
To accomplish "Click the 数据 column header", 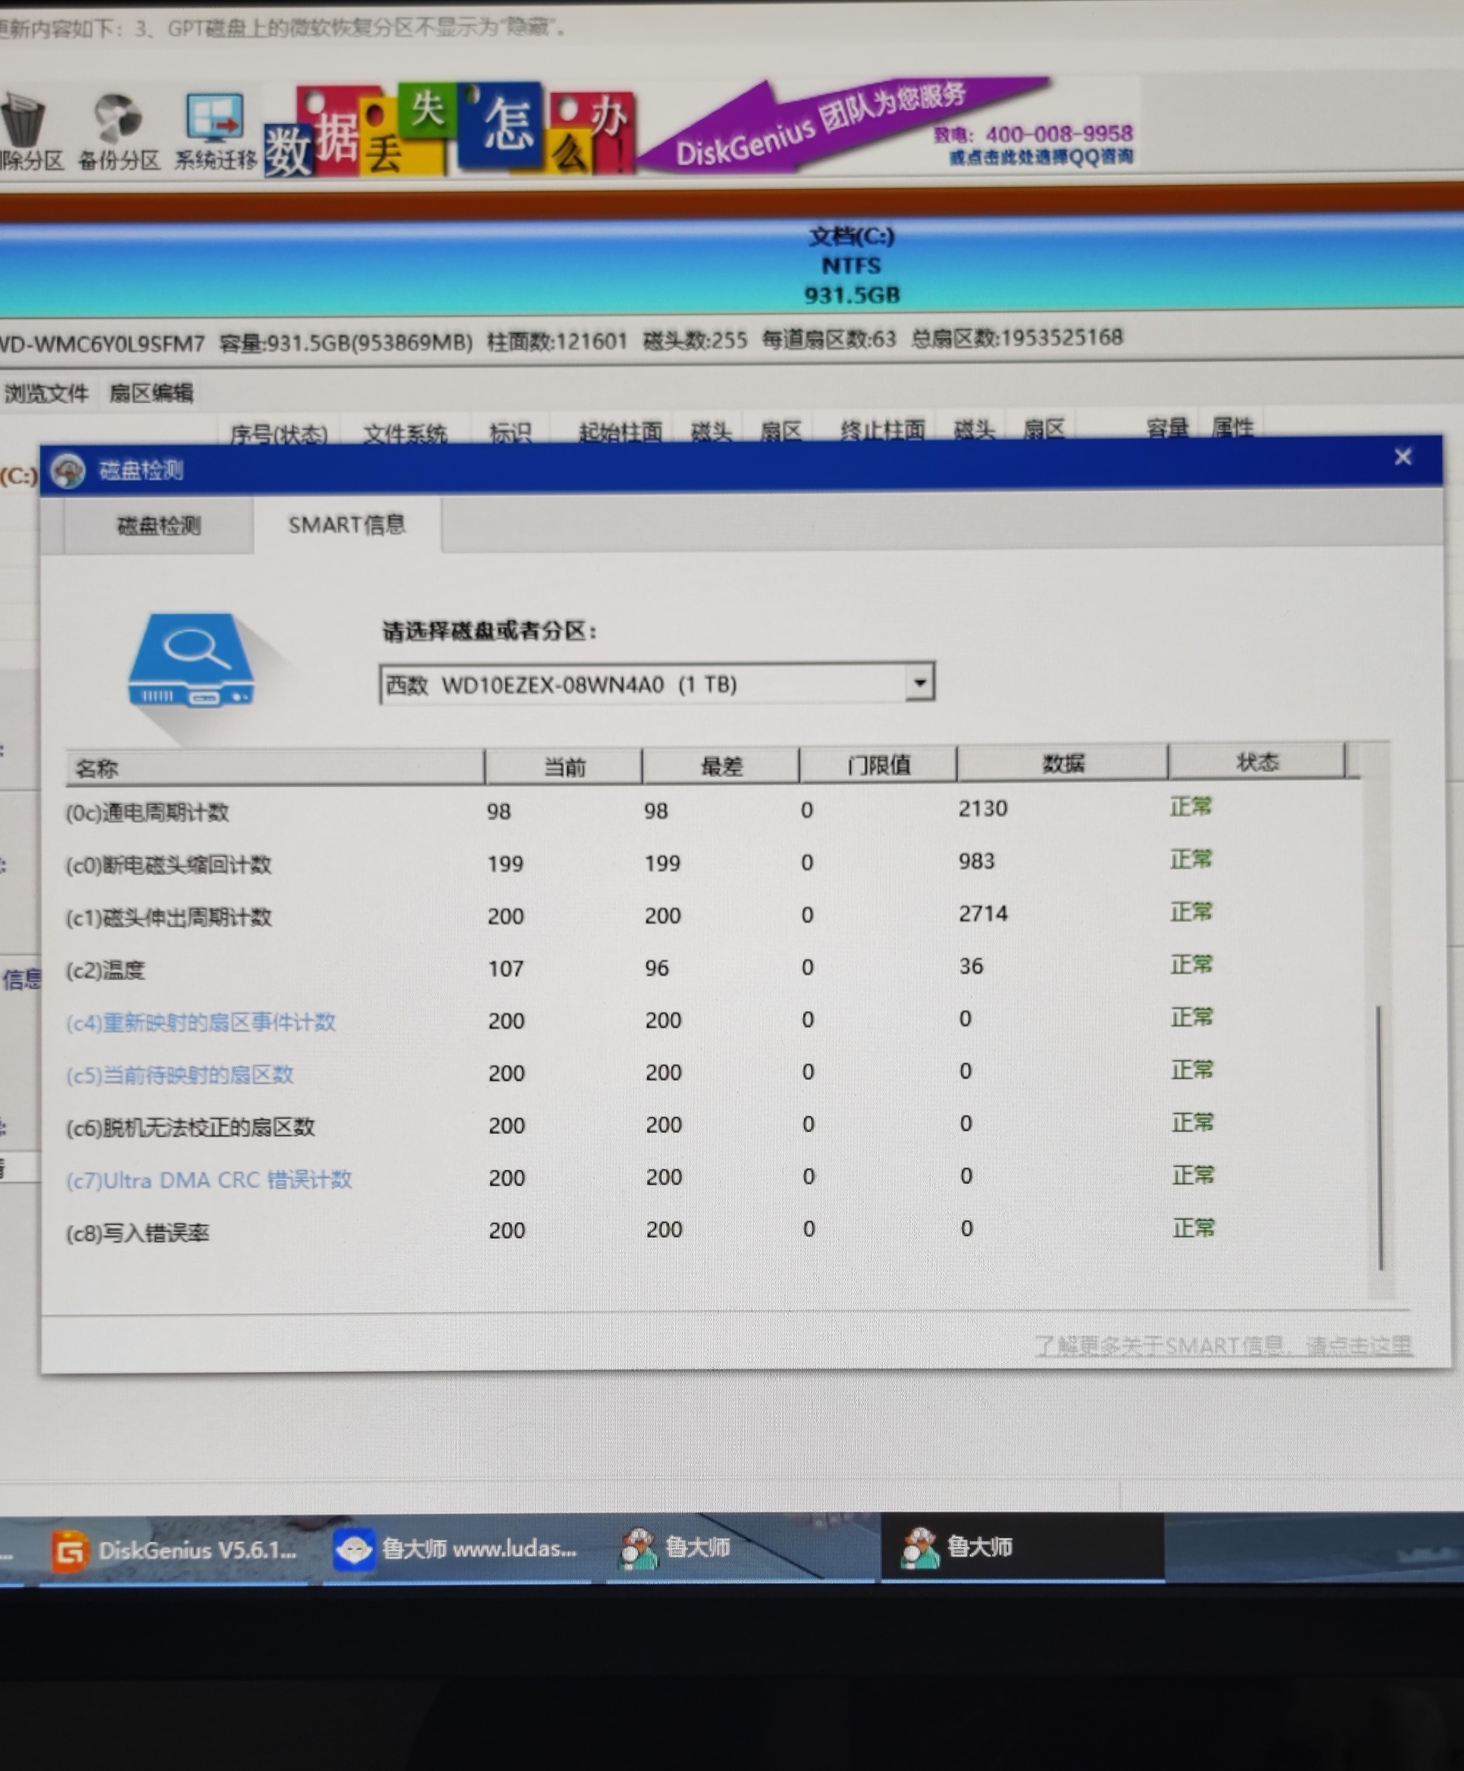I will click(x=1063, y=763).
